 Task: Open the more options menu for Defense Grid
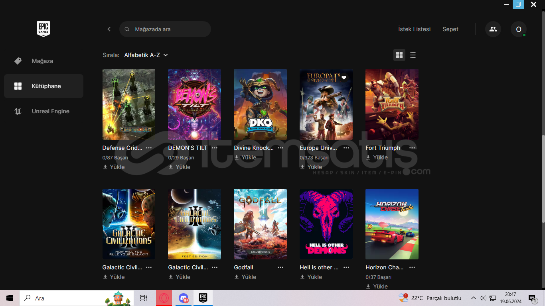pos(149,148)
